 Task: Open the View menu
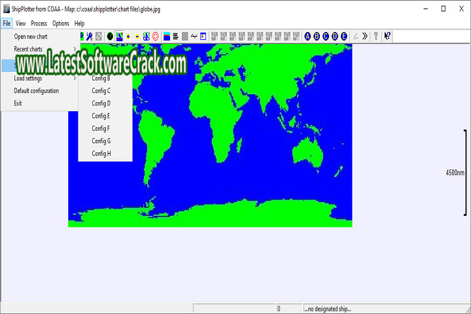[x=20, y=23]
